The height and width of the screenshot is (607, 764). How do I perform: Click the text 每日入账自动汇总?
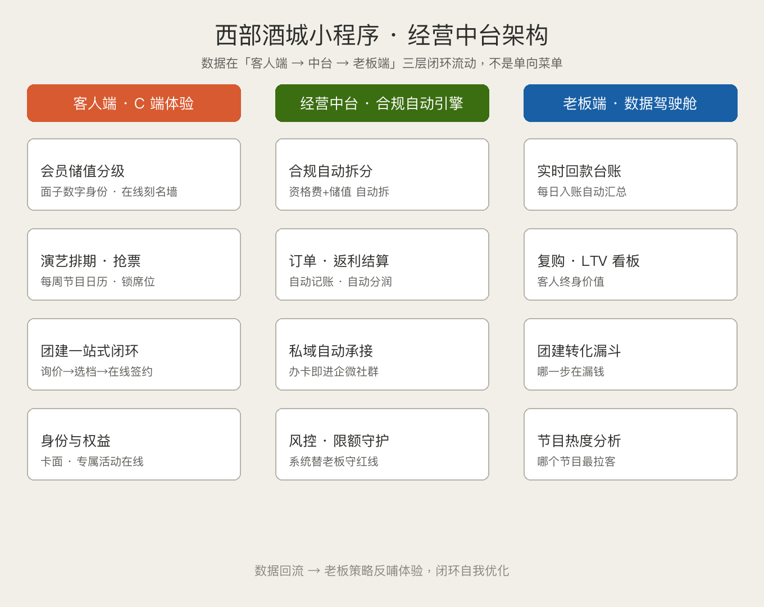click(582, 192)
